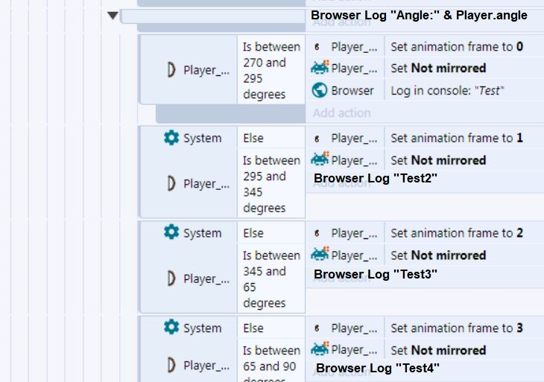Click the System label above the 345 and 65 condition

202,233
